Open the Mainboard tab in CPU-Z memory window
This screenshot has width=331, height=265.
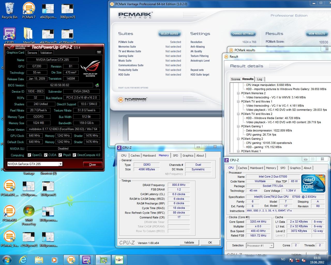[x=149, y=156]
